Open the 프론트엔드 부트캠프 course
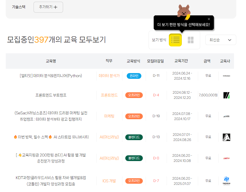The image size is (246, 192). [51, 95]
